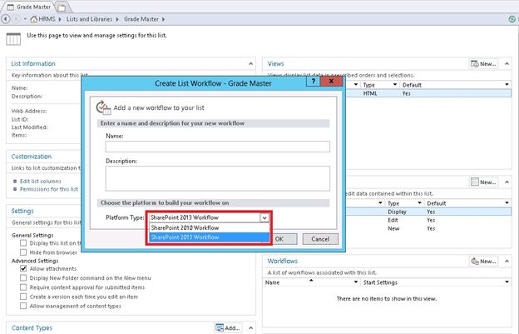
Task: Toggle Hide from browser checkbox
Action: pos(23,252)
